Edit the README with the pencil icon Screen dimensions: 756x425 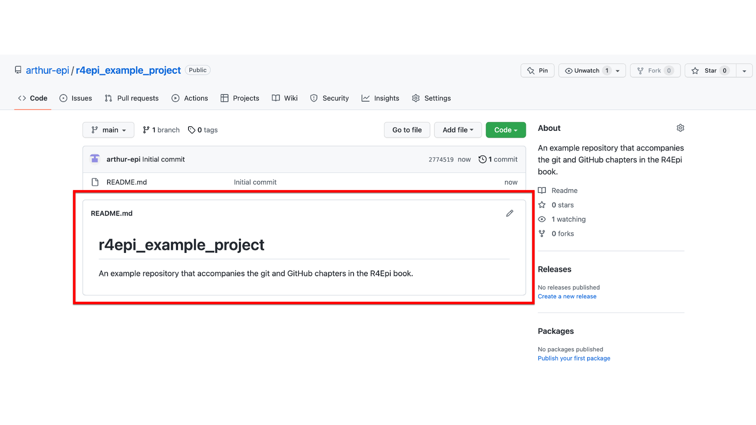510,214
